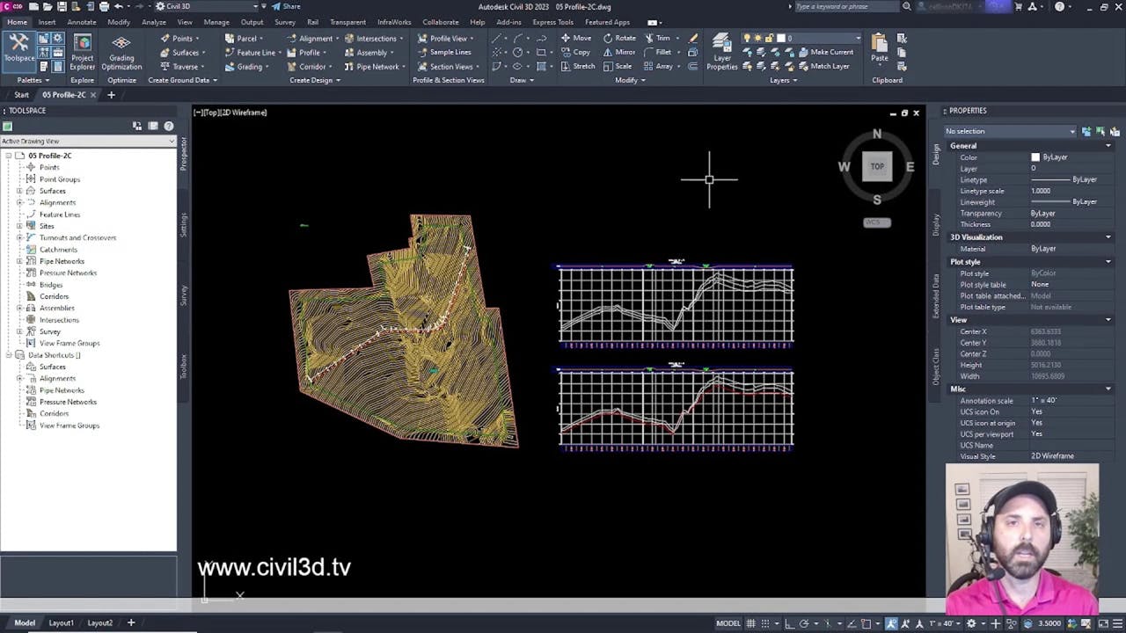Launch Grading Optimization tool
1126x633 pixels.
pos(121,53)
